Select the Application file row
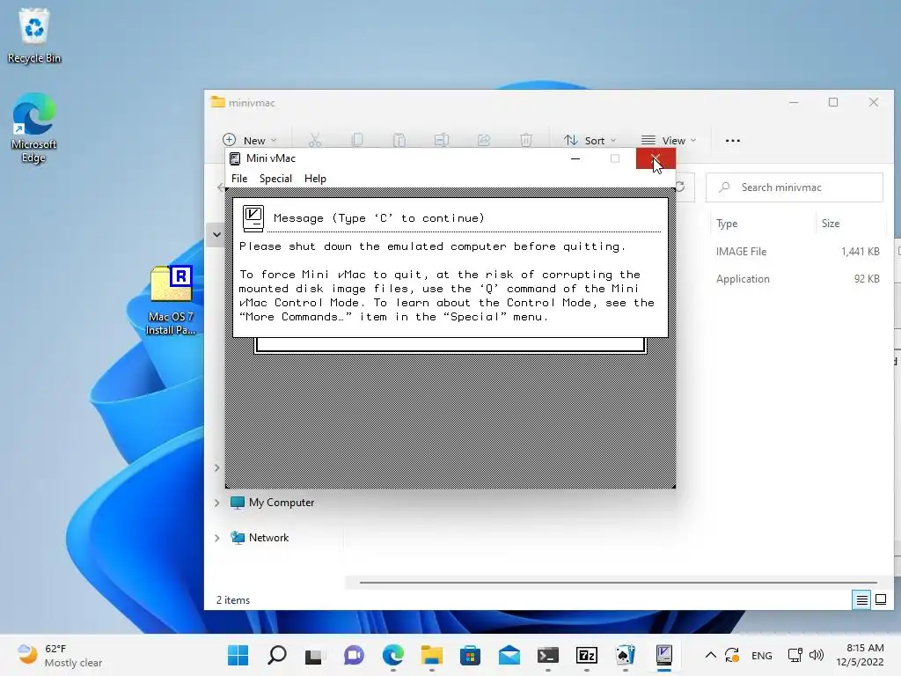Viewport: 901px width, 676px height. (799, 279)
